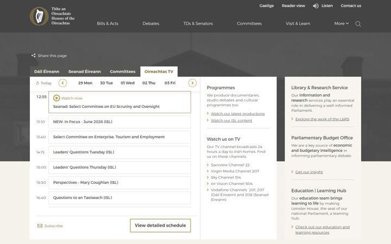
Task: Open the Debates menu item
Action: pyautogui.click(x=150, y=23)
